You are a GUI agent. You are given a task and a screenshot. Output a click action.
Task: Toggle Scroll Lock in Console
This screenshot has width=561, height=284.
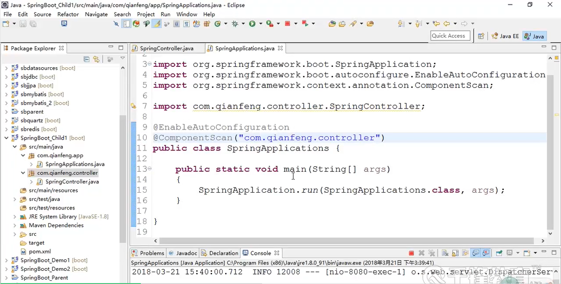[x=455, y=253]
